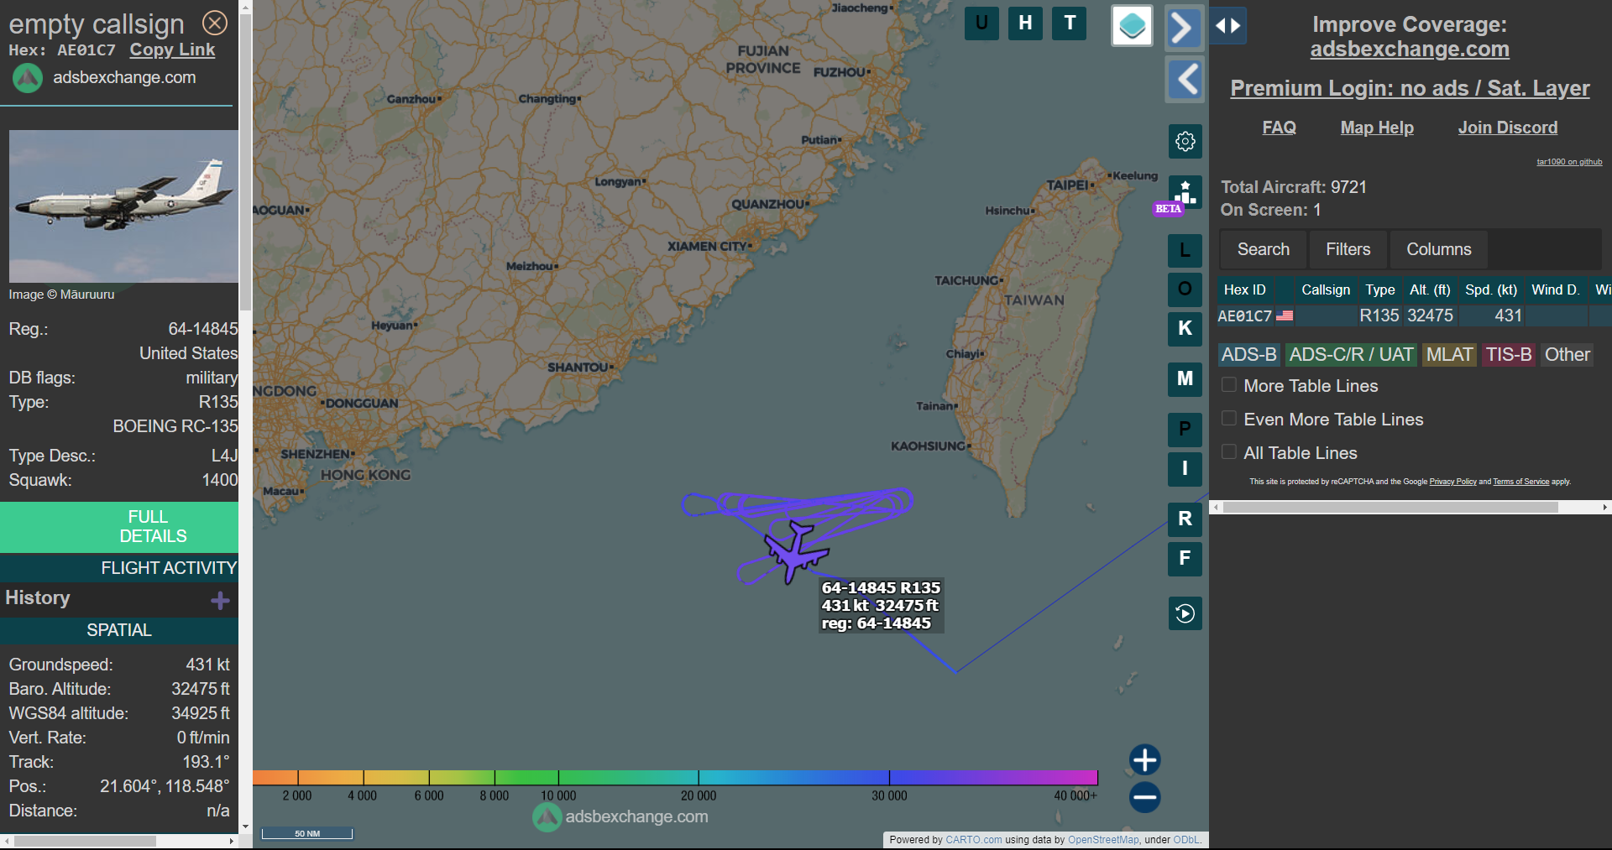Toggle the O map button
This screenshot has height=850, width=1612.
(1185, 289)
